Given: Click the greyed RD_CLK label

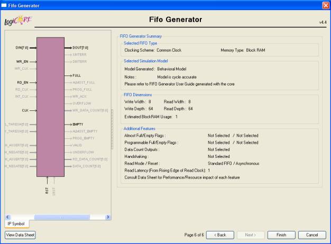Looking at the screenshot, I should click(x=22, y=89).
